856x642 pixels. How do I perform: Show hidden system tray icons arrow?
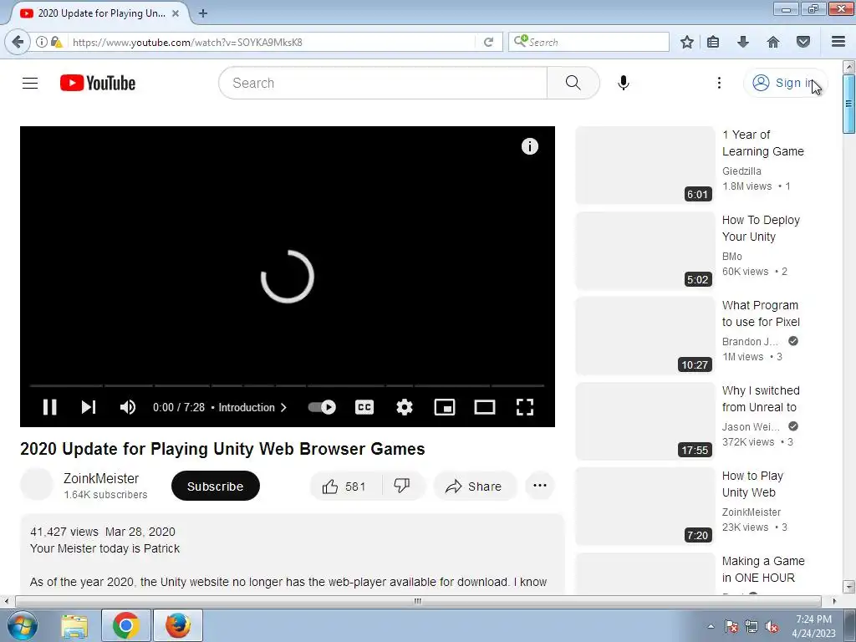click(x=711, y=626)
